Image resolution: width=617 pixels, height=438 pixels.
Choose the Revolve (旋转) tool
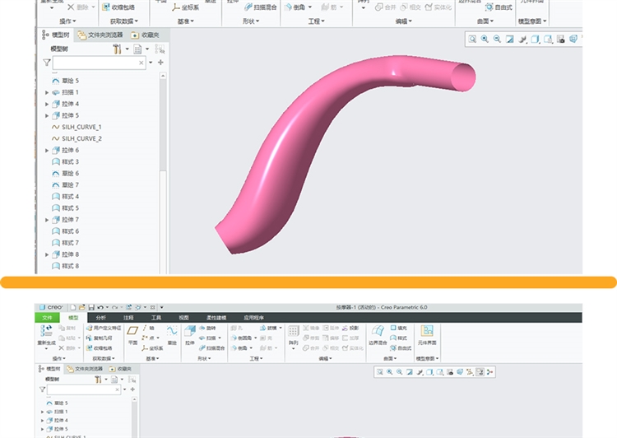[x=207, y=328]
